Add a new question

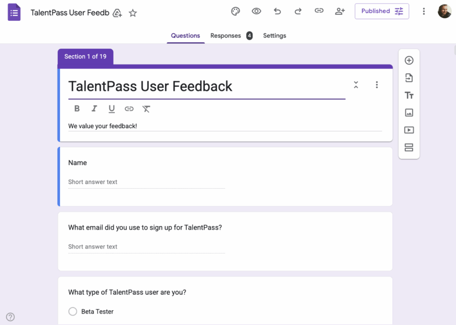pos(409,61)
